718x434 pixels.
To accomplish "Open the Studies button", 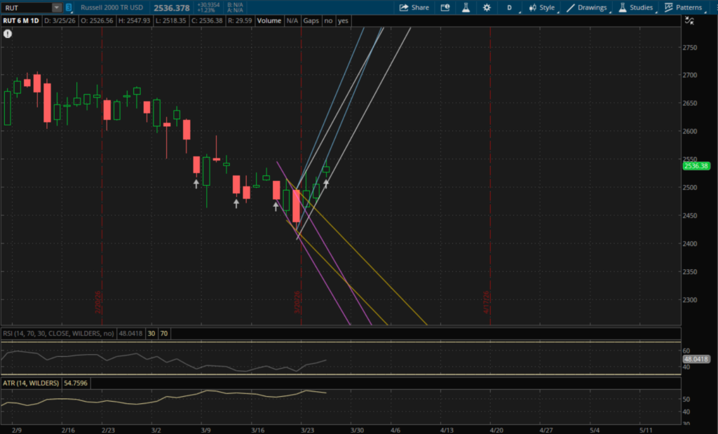I will tap(635, 8).
